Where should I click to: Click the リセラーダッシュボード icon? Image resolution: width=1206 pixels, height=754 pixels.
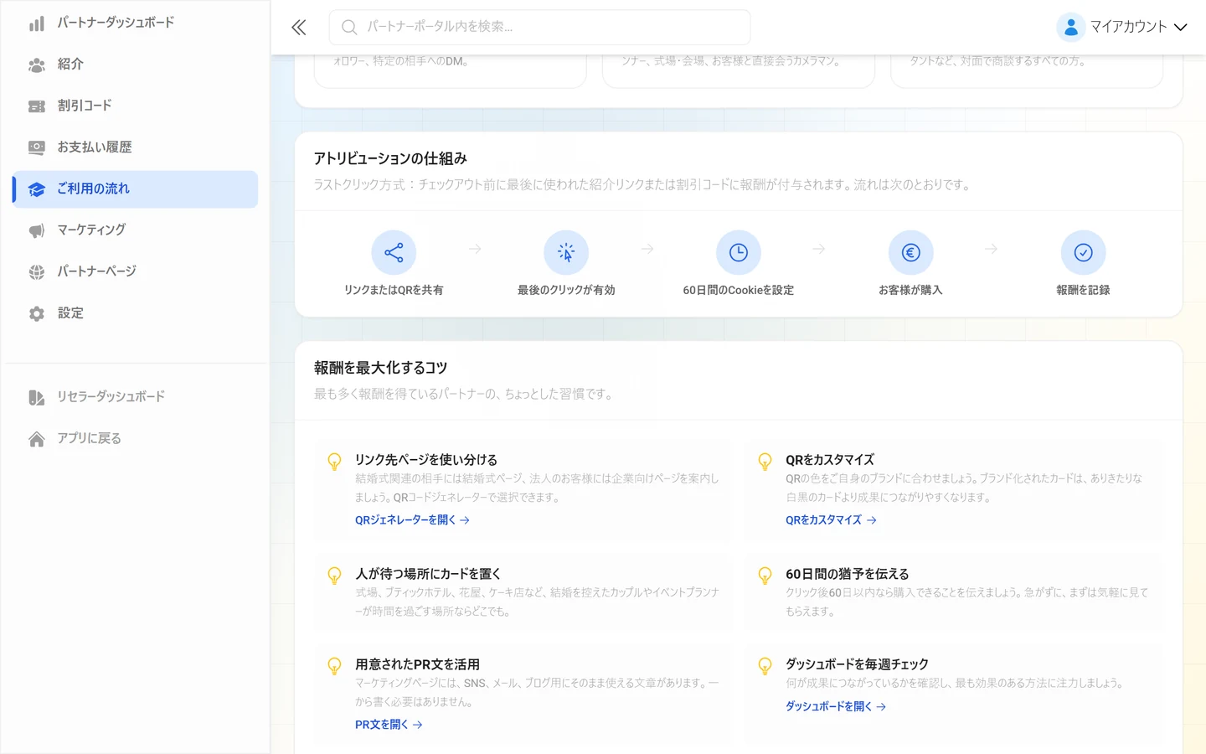(x=37, y=397)
